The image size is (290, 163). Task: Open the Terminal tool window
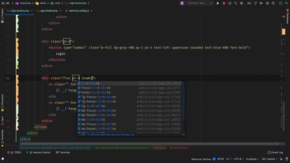pyautogui.click(x=63, y=153)
